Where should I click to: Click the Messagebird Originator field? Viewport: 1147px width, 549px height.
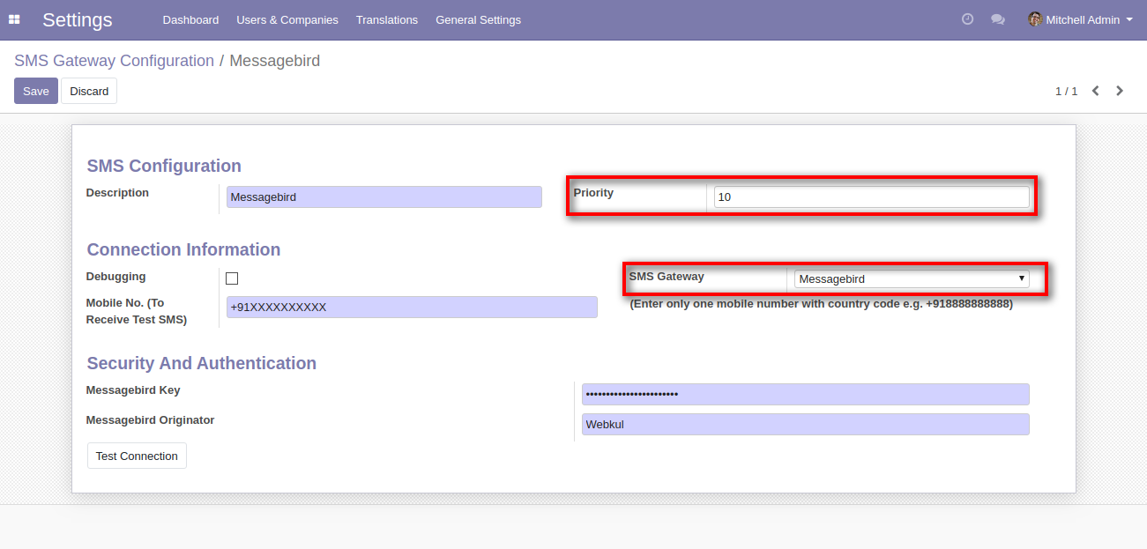click(806, 425)
